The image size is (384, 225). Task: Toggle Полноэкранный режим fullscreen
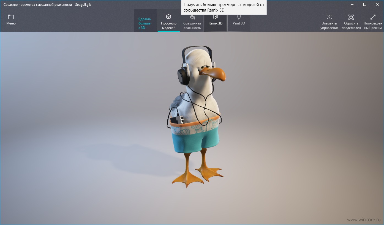point(373,21)
